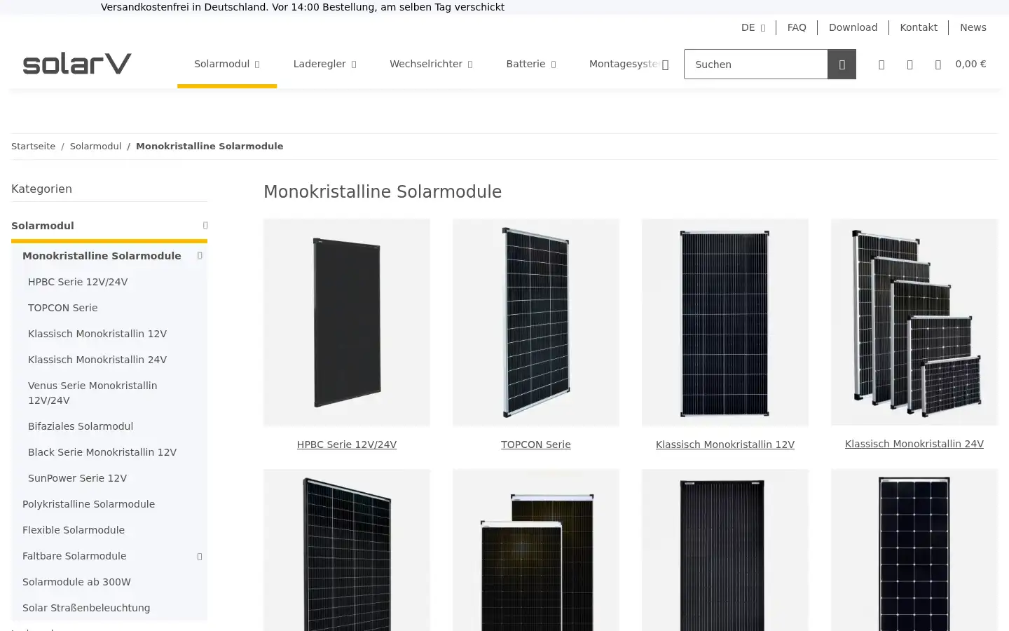Click the search submit button
The width and height of the screenshot is (1009, 631).
pyautogui.click(x=842, y=64)
